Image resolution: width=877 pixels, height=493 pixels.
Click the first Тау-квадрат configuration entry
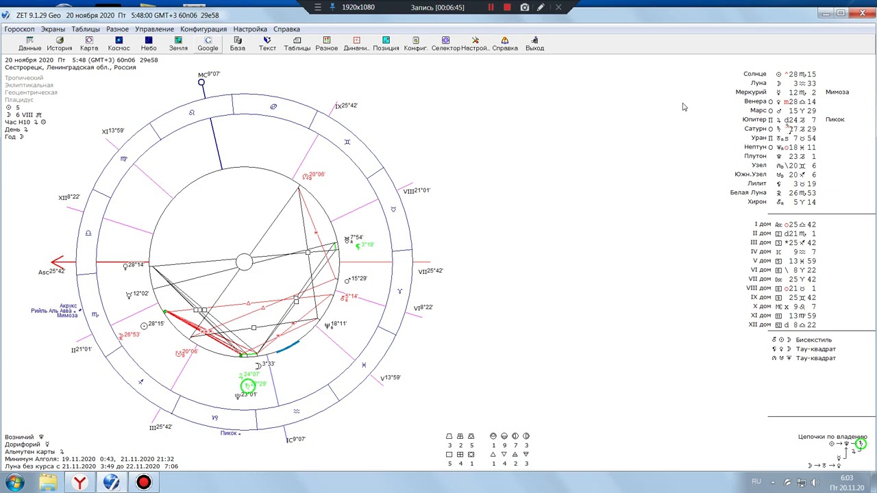click(x=804, y=349)
